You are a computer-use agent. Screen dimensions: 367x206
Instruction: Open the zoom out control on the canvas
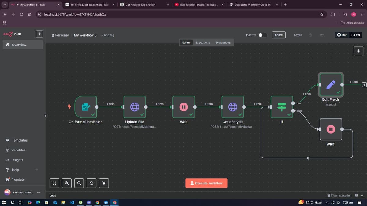(x=79, y=183)
